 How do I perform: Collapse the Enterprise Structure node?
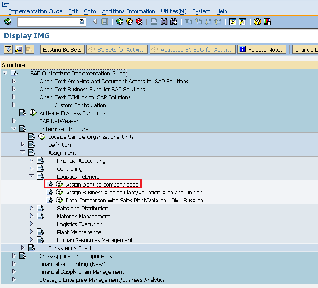point(14,128)
